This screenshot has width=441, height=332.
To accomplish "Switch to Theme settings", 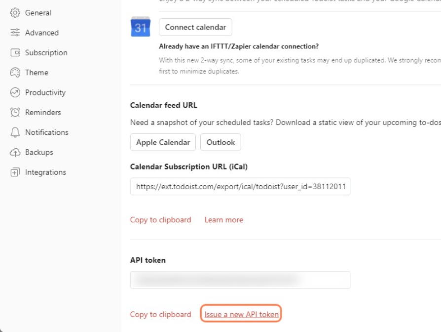I will click(37, 72).
